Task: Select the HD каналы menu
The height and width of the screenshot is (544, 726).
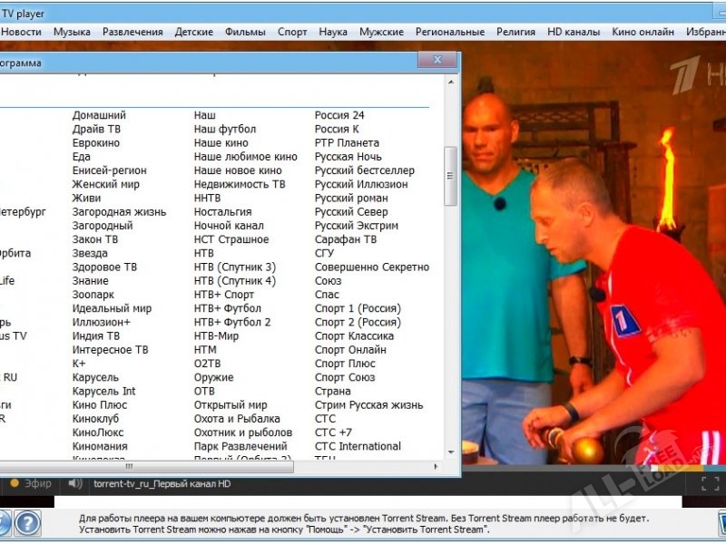Action: point(574,32)
